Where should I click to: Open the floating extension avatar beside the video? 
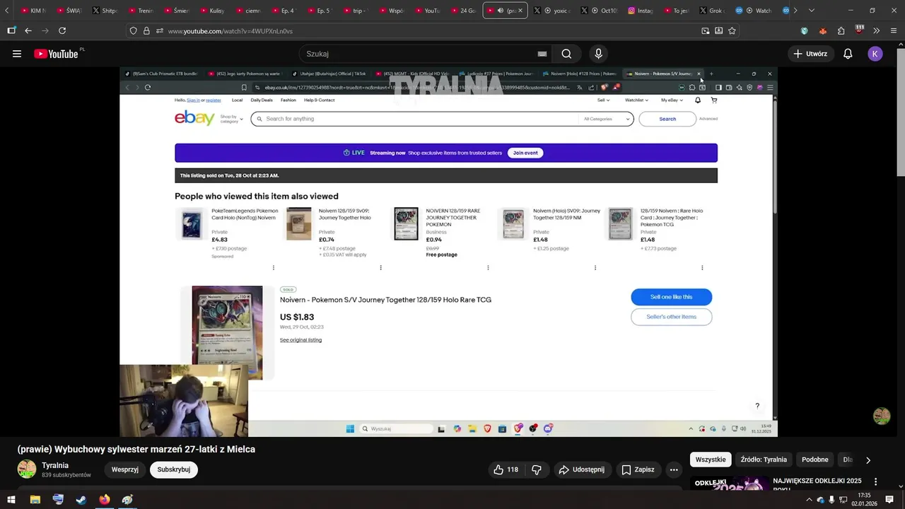pos(882,416)
